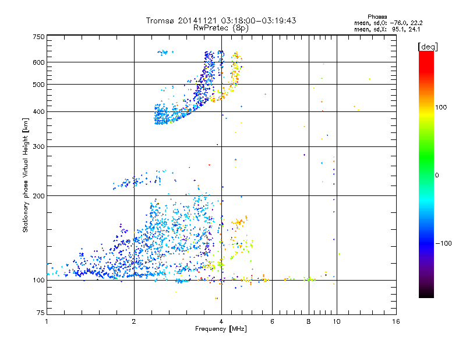This screenshot has width=466, height=350.
Task: Select the 'mean, sd,X: 95.1, 24.1' line
Action: tap(387, 29)
